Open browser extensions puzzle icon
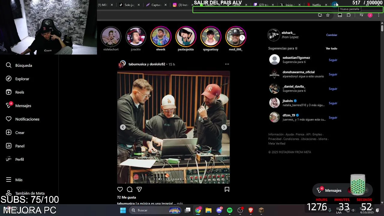The image size is (384, 216). pos(349,15)
